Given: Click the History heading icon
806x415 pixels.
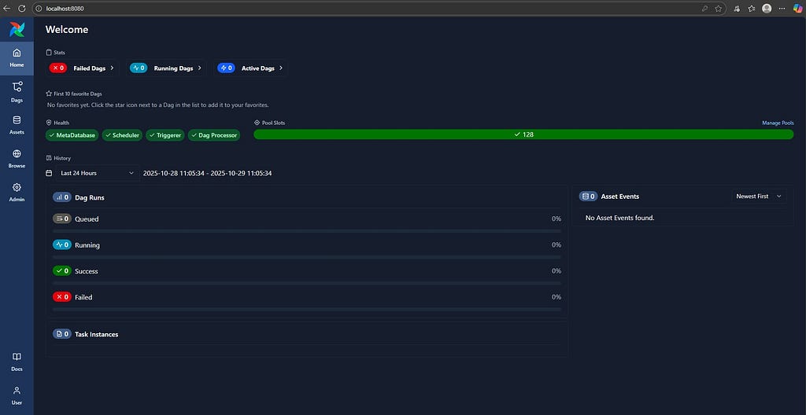Looking at the screenshot, I should 49,158.
